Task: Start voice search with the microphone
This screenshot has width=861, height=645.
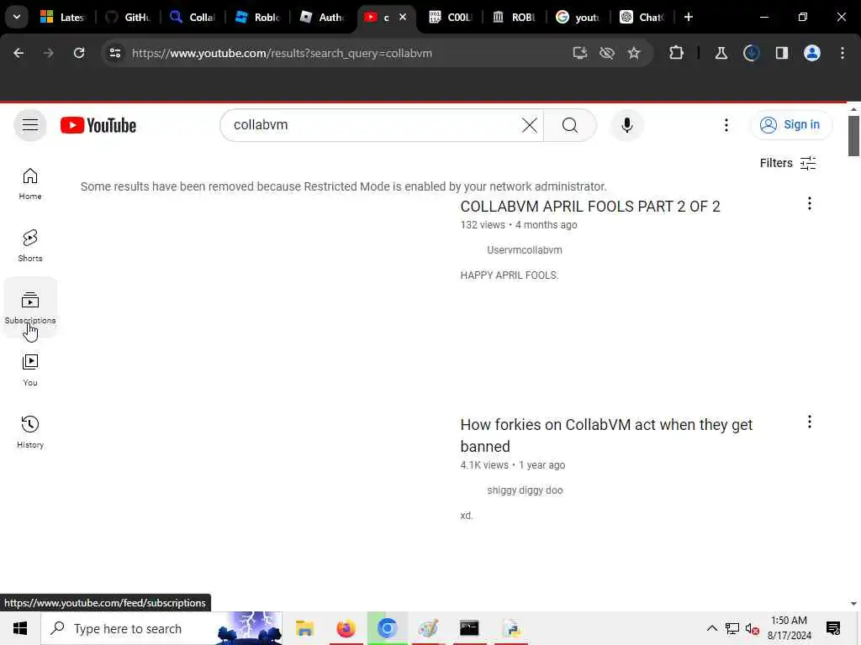Action: [626, 125]
